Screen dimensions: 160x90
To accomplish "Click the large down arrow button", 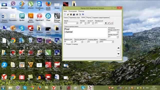I will click(118, 54).
